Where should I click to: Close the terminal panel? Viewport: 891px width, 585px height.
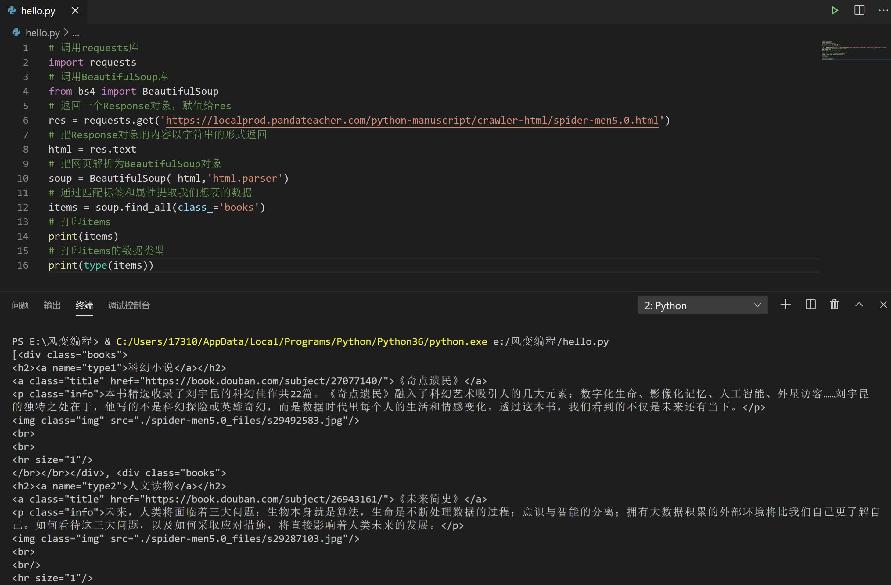(x=883, y=305)
